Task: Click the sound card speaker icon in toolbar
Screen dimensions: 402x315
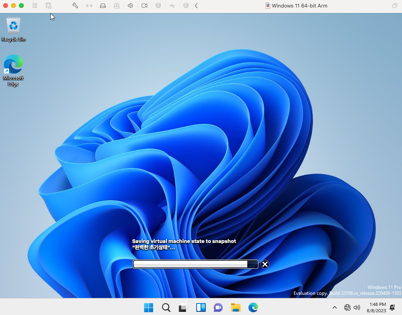Action: [131, 6]
